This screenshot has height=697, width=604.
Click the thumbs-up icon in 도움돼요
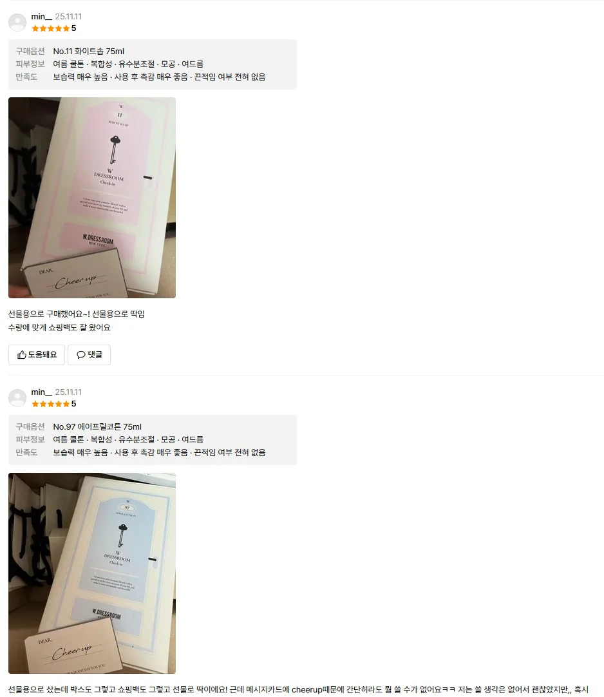pyautogui.click(x=21, y=355)
